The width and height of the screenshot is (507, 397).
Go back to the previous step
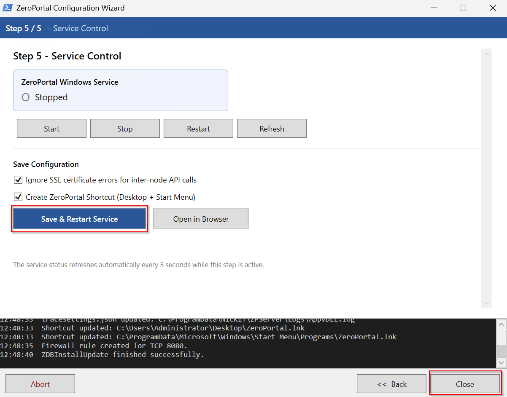391,384
